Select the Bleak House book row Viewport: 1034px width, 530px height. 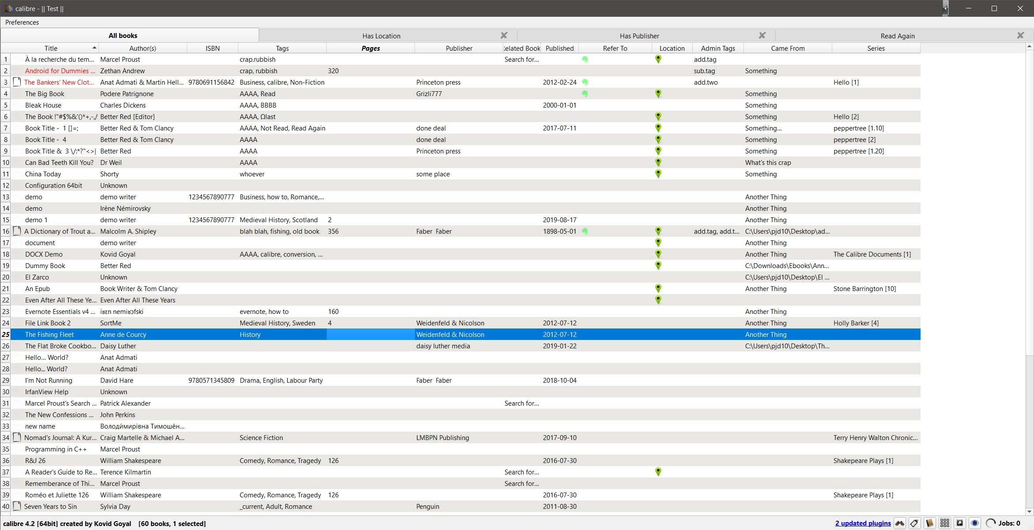(x=43, y=105)
